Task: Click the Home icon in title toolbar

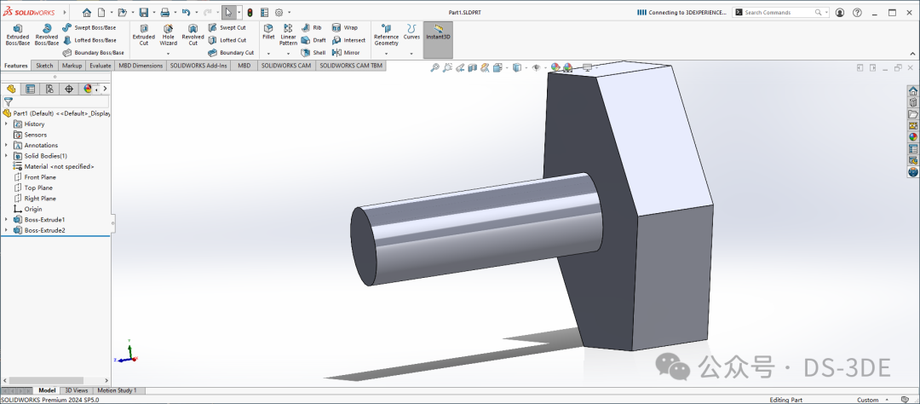Action: point(87,12)
